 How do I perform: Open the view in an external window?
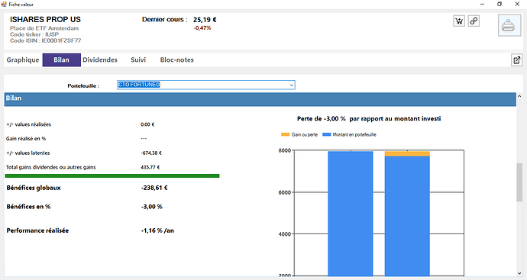tap(516, 60)
